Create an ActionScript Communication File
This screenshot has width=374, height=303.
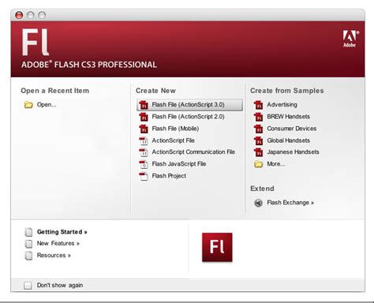193,152
